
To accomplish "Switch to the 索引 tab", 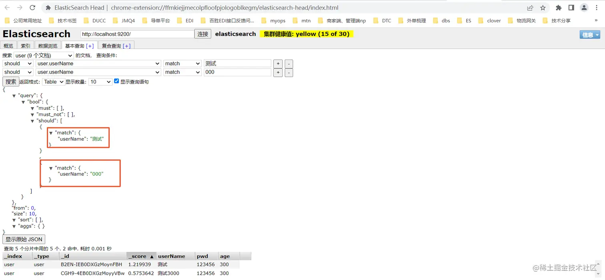I will click(x=26, y=46).
